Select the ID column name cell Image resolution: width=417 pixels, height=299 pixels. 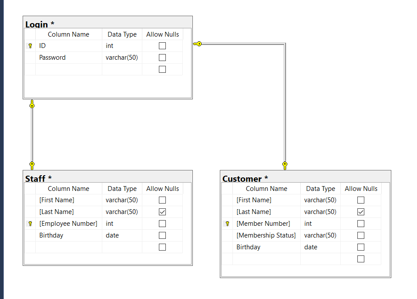tap(68, 45)
